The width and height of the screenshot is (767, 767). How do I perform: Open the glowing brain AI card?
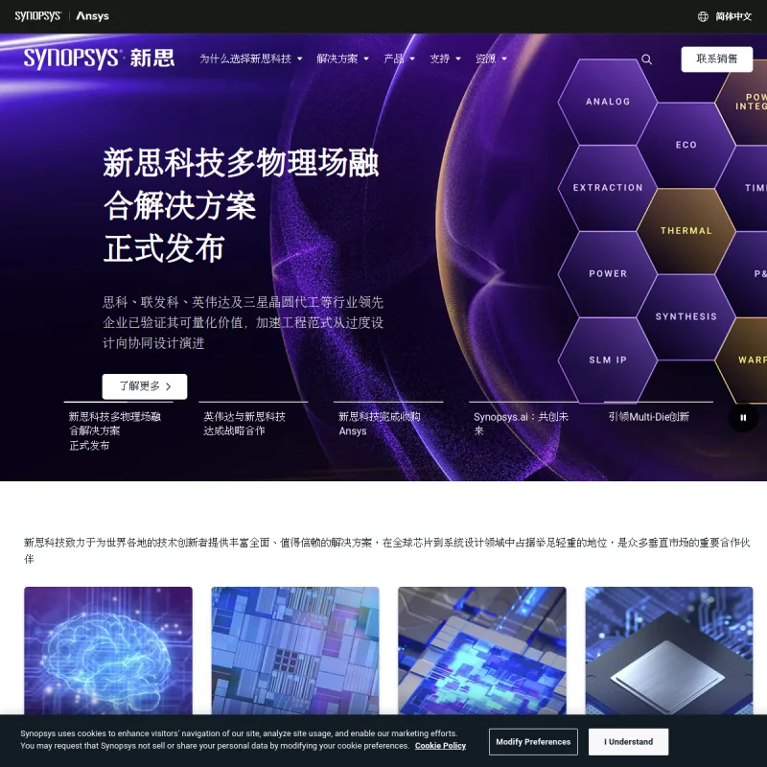(108, 651)
